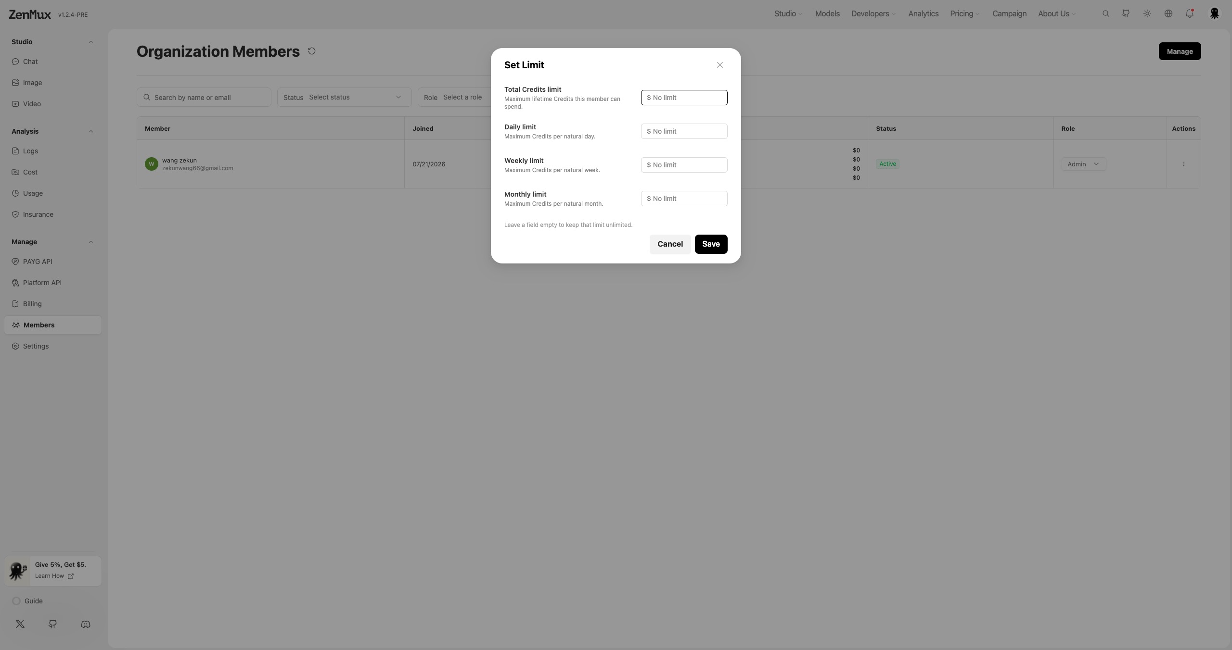Open the Image studio page
This screenshot has height=650, width=1232.
click(53, 83)
